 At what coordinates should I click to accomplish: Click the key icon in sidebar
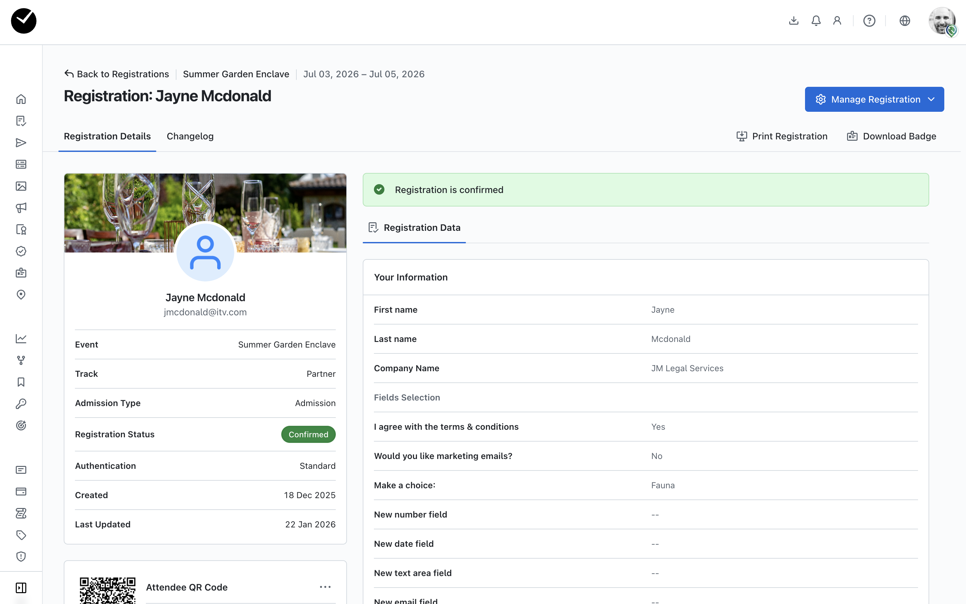coord(21,404)
